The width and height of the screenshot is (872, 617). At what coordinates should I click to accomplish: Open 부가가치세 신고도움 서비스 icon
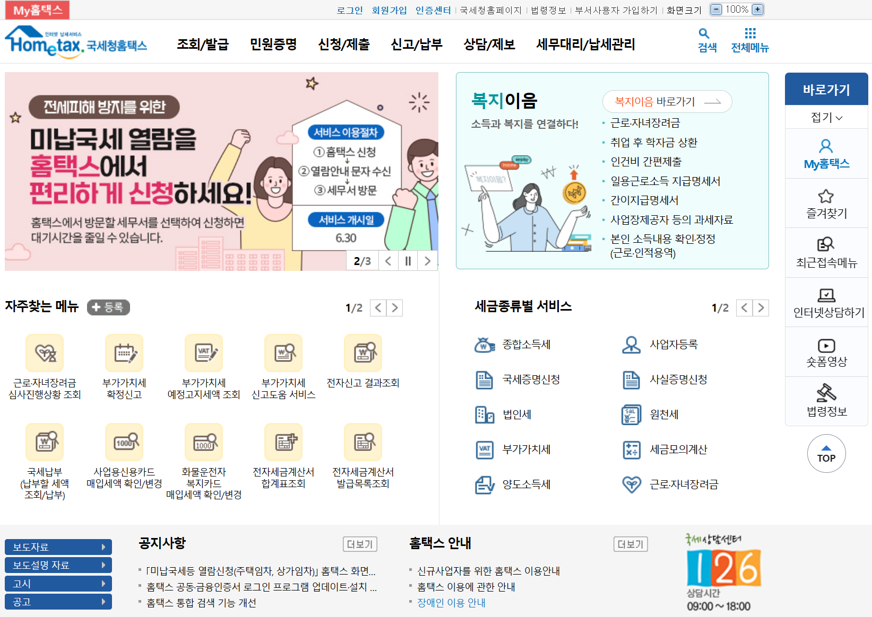283,352
